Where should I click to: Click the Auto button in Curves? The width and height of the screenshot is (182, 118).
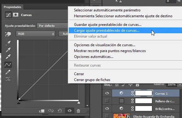[63, 34]
